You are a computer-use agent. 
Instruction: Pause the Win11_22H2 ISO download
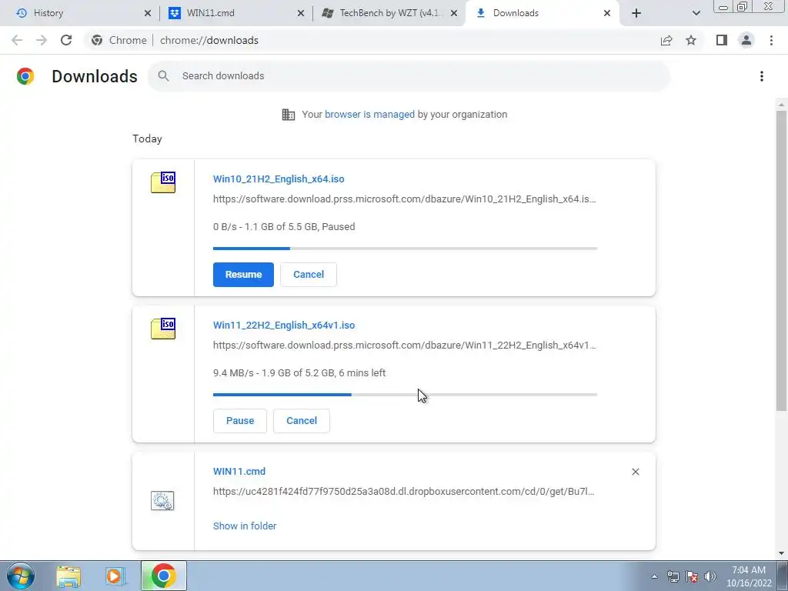click(x=240, y=421)
